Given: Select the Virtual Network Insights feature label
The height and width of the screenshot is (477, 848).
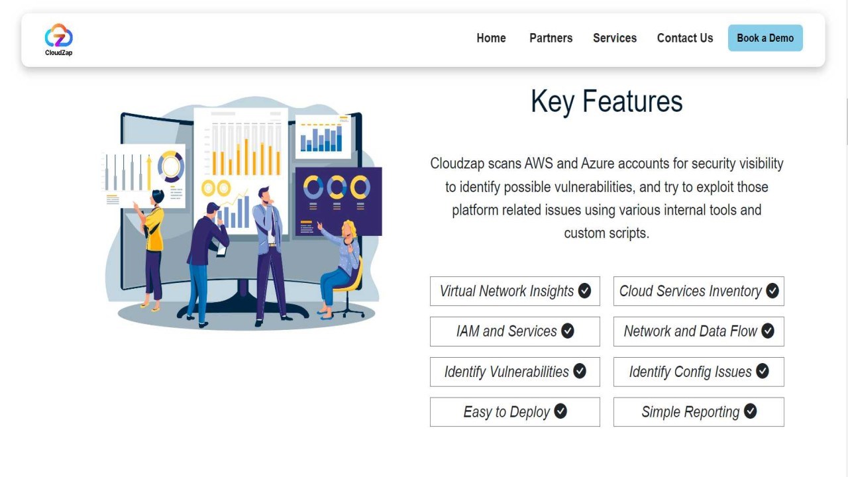Looking at the screenshot, I should point(507,291).
